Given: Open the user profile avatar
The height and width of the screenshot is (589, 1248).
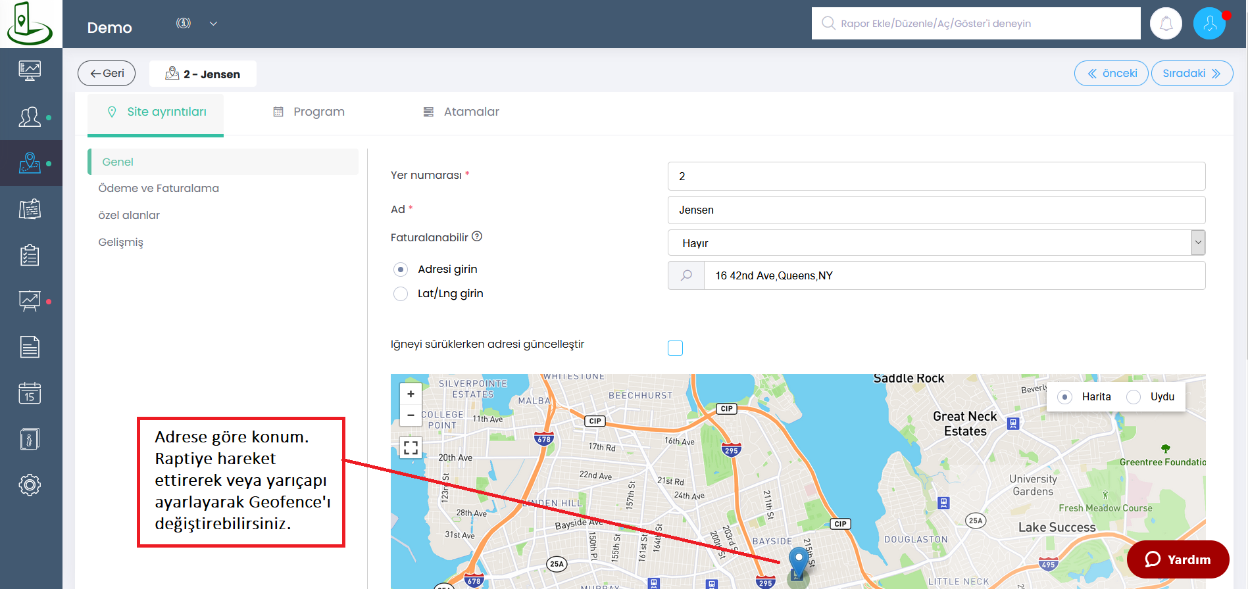Looking at the screenshot, I should [x=1209, y=24].
